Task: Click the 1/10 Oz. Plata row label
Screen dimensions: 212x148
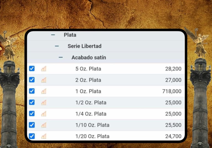Action: (x=92, y=125)
